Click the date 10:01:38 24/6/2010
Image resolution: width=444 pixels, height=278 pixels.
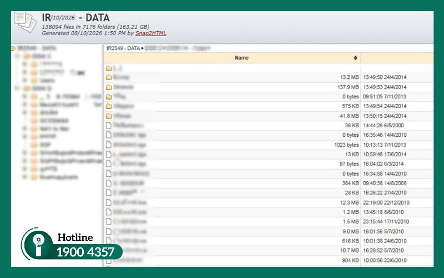point(385,241)
